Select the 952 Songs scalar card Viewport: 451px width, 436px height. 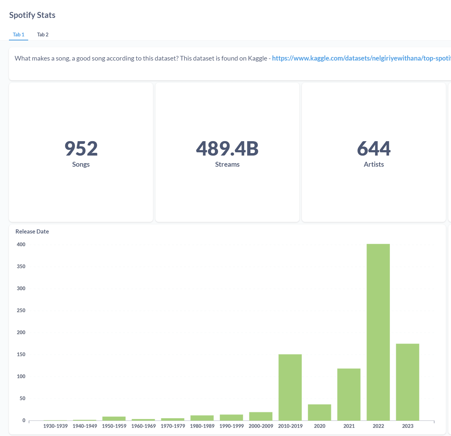[81, 152]
